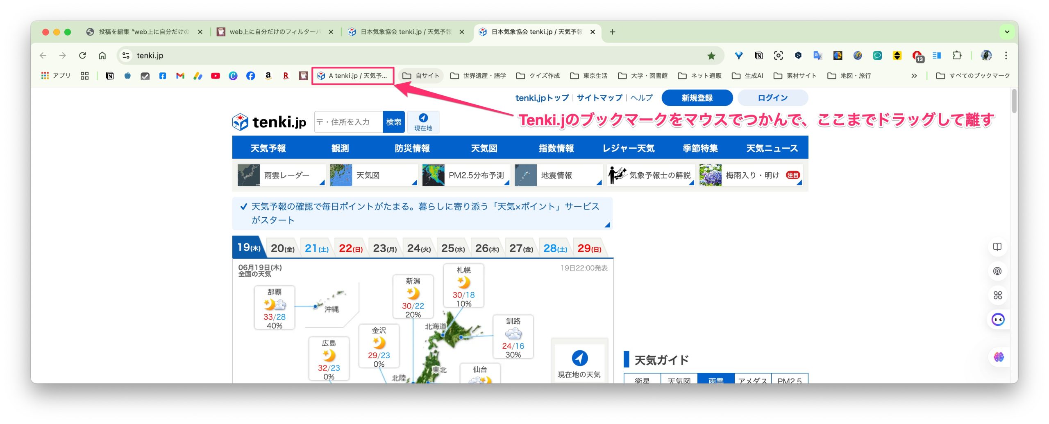Show hidden bookmarks with the chevron
The height and width of the screenshot is (424, 1049).
click(x=914, y=76)
